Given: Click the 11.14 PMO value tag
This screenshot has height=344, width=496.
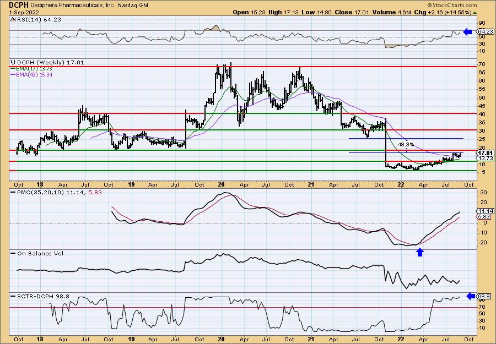Looking at the screenshot, I should pyautogui.click(x=486, y=211).
